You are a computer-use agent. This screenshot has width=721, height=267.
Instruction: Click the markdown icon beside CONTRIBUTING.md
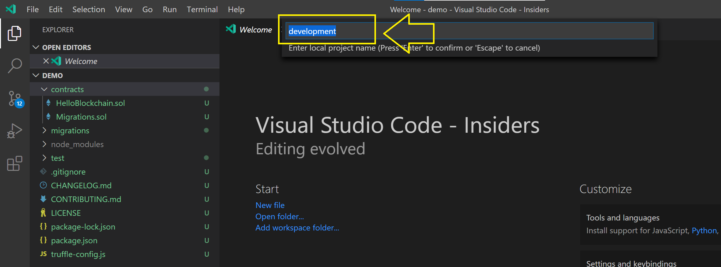click(43, 199)
